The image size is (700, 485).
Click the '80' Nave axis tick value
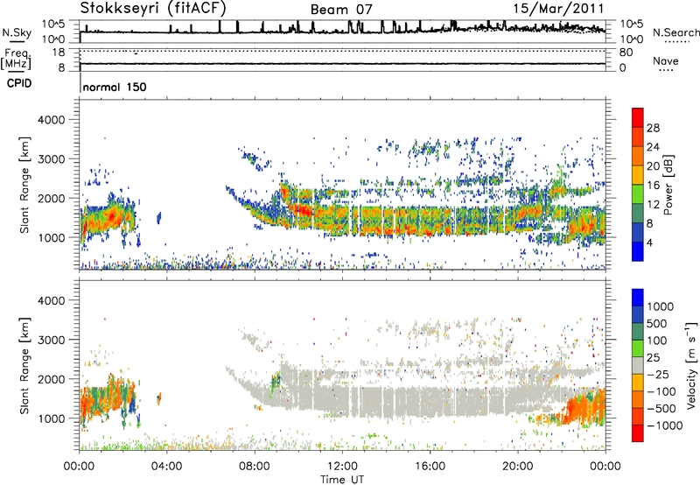tap(626, 53)
